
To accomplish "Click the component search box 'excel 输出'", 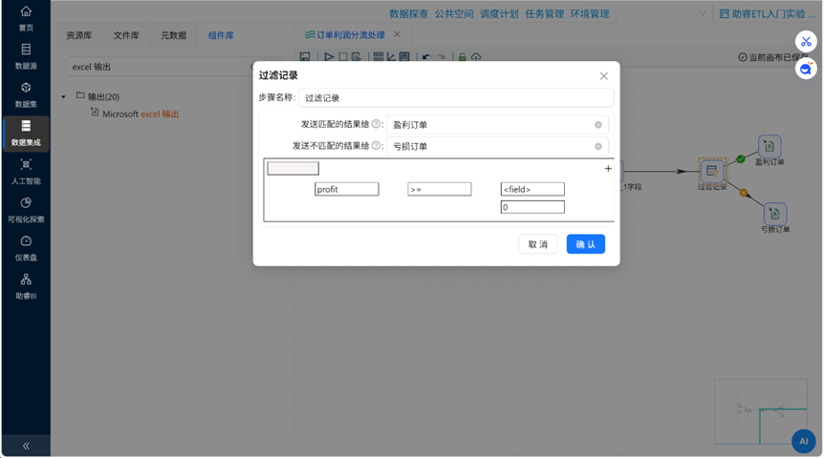I will 163,67.
